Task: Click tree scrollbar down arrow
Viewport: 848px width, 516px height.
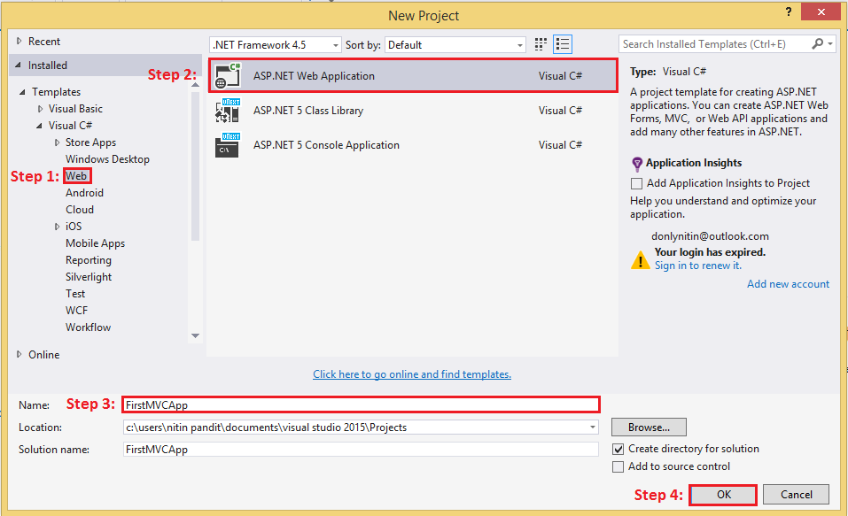Action: 195,335
